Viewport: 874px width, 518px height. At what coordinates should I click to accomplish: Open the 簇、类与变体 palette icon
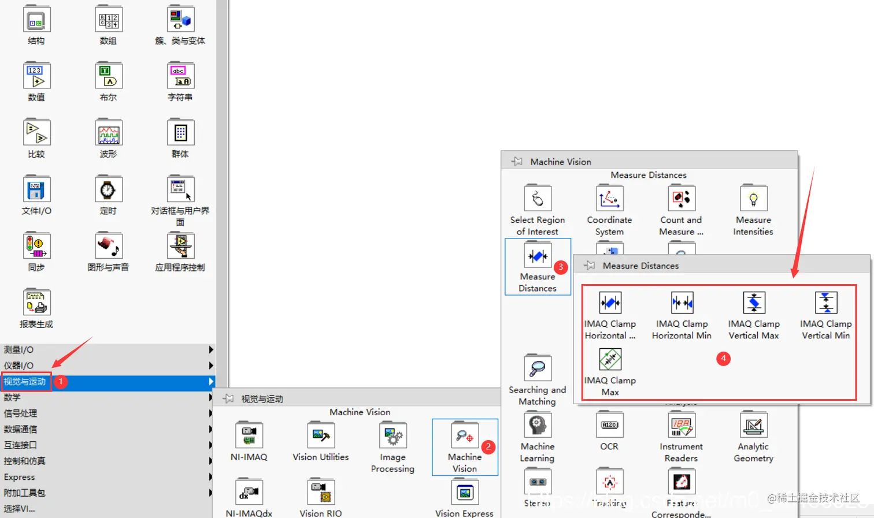180,20
